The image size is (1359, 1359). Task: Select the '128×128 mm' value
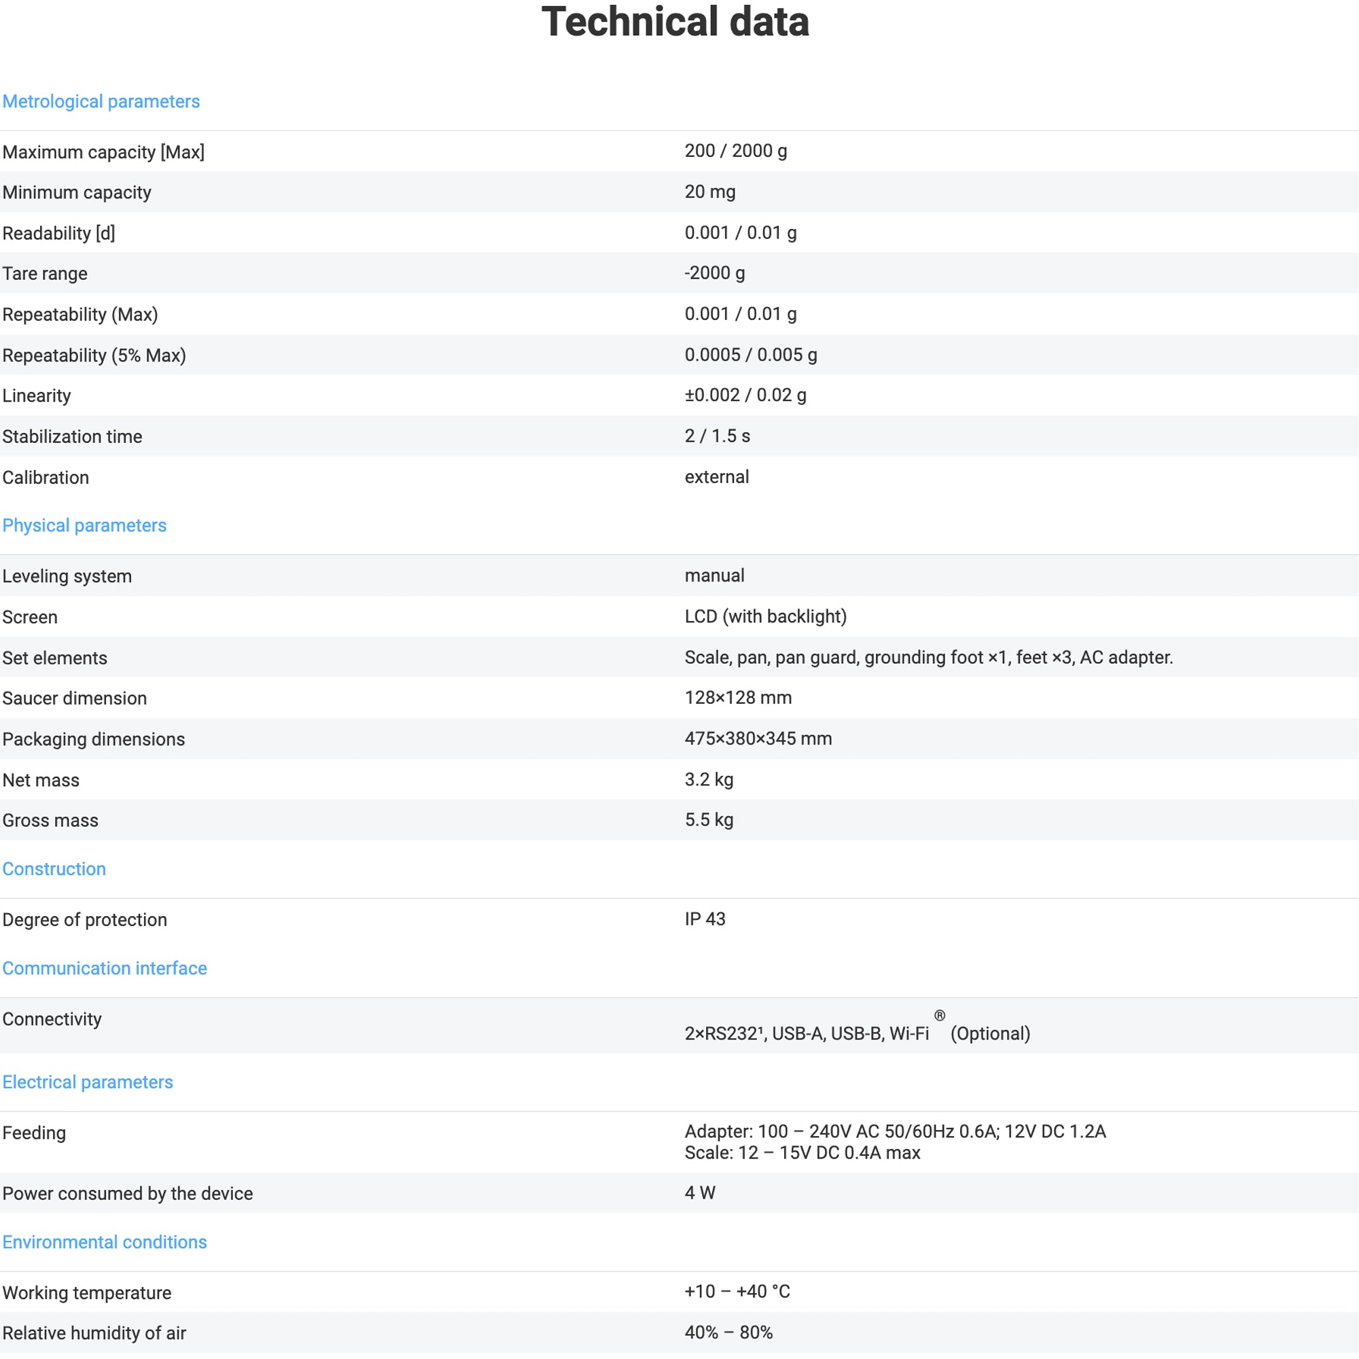click(739, 698)
